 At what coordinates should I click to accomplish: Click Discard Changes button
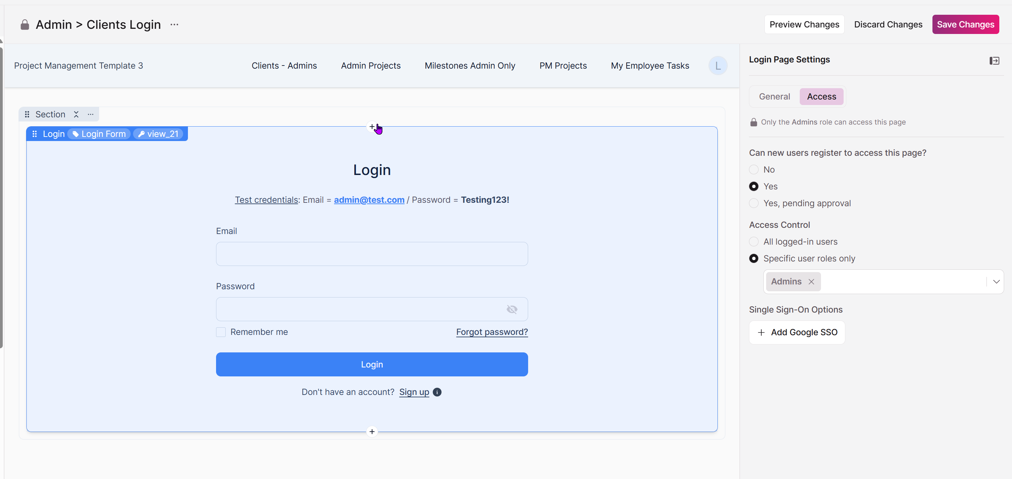point(888,24)
